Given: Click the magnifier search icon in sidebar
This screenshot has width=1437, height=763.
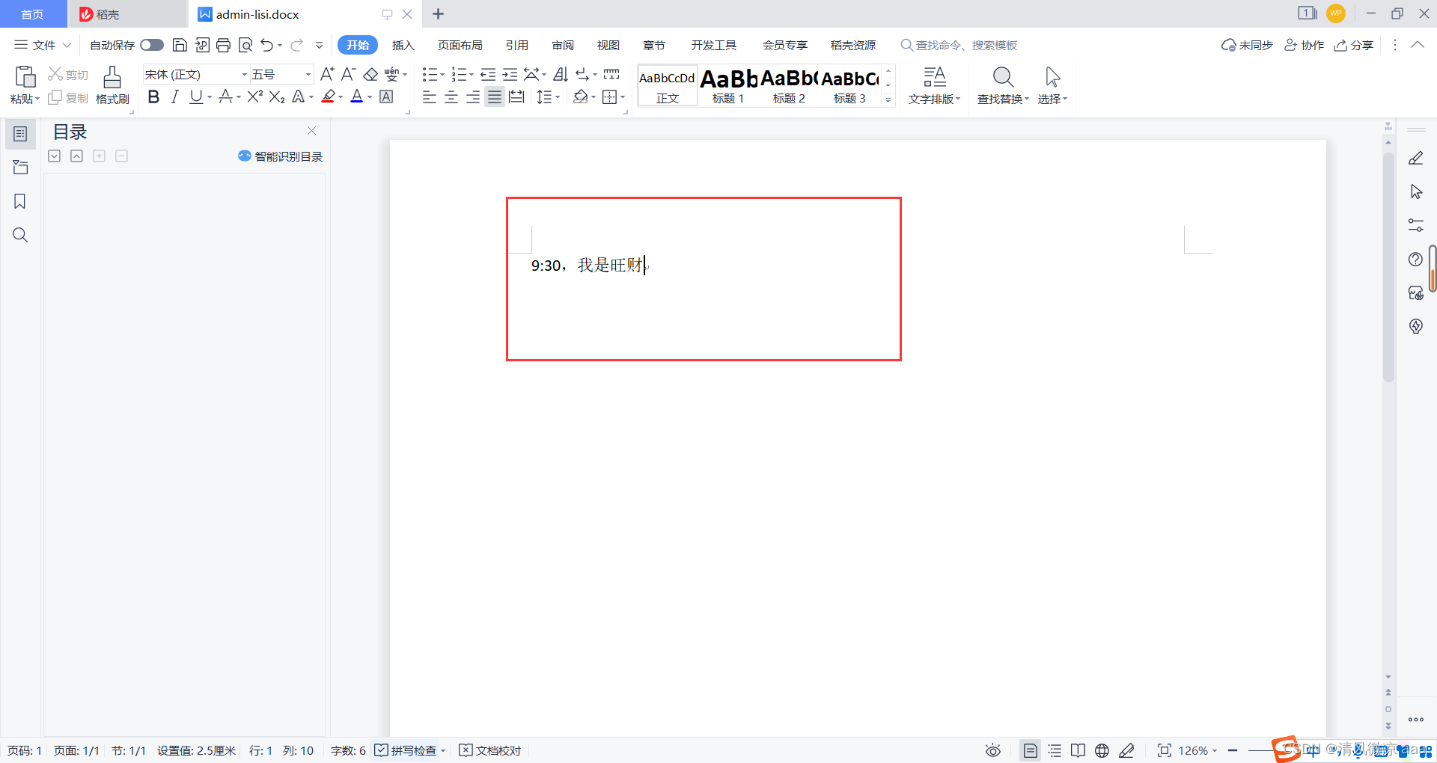Looking at the screenshot, I should (x=20, y=235).
